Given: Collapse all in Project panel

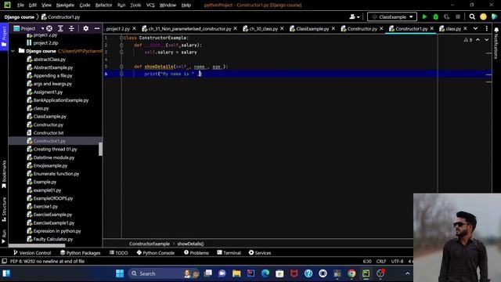Looking at the screenshot, I should tap(71, 28).
